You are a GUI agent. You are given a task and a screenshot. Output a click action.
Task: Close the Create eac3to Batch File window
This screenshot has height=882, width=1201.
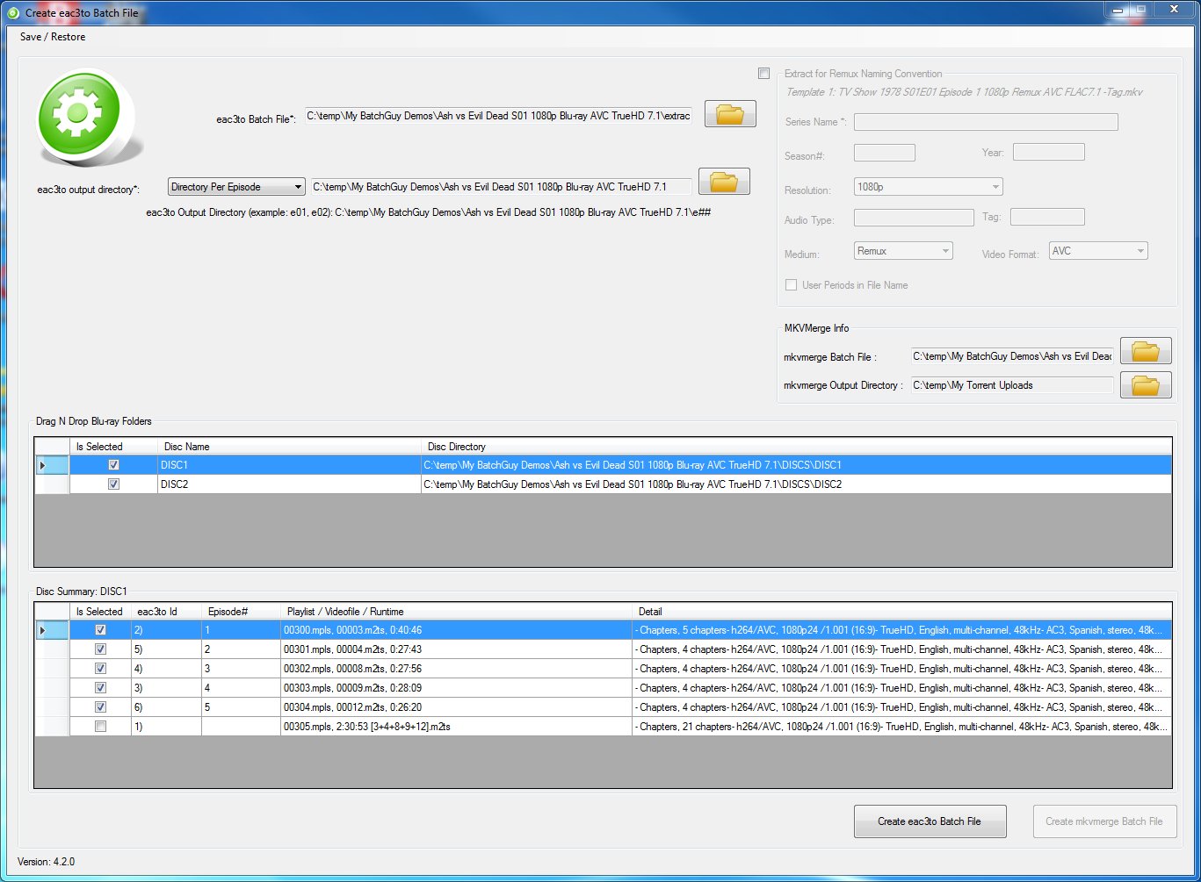(1172, 10)
